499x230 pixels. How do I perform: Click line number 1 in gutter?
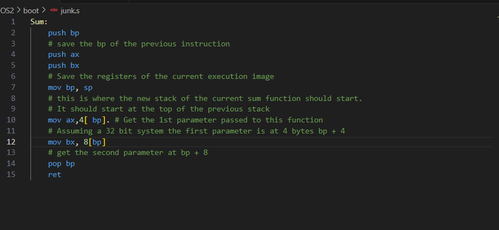pos(13,22)
